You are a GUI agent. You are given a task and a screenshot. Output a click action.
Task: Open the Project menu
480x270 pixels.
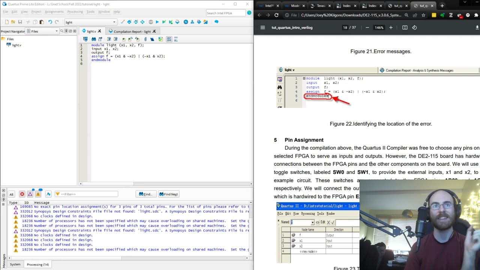click(36, 12)
